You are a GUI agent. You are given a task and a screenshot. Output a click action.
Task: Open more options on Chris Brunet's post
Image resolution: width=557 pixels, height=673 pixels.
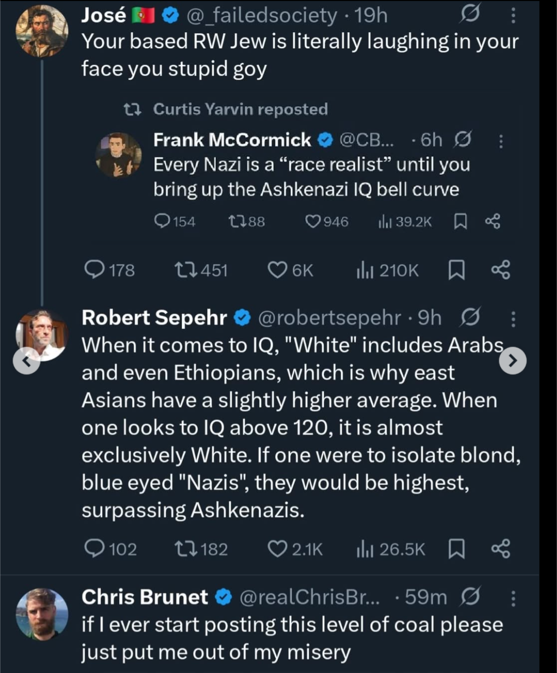pos(513,598)
